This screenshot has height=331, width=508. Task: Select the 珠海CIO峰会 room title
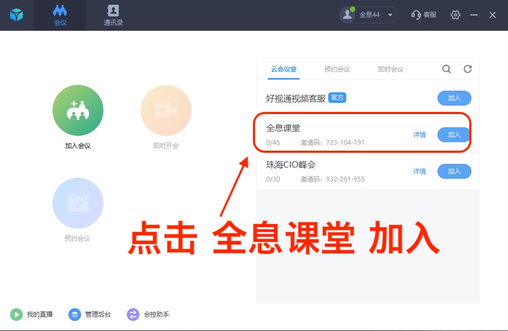(x=291, y=164)
